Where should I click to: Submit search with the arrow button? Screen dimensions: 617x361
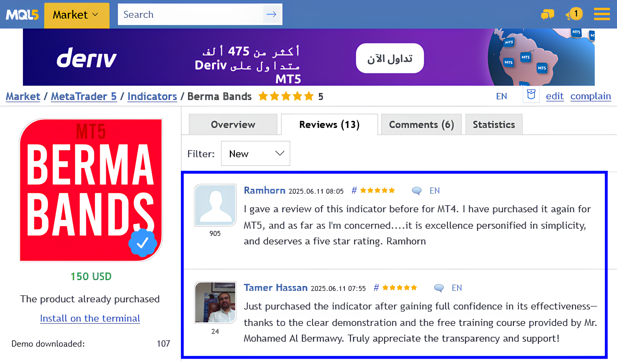click(272, 15)
